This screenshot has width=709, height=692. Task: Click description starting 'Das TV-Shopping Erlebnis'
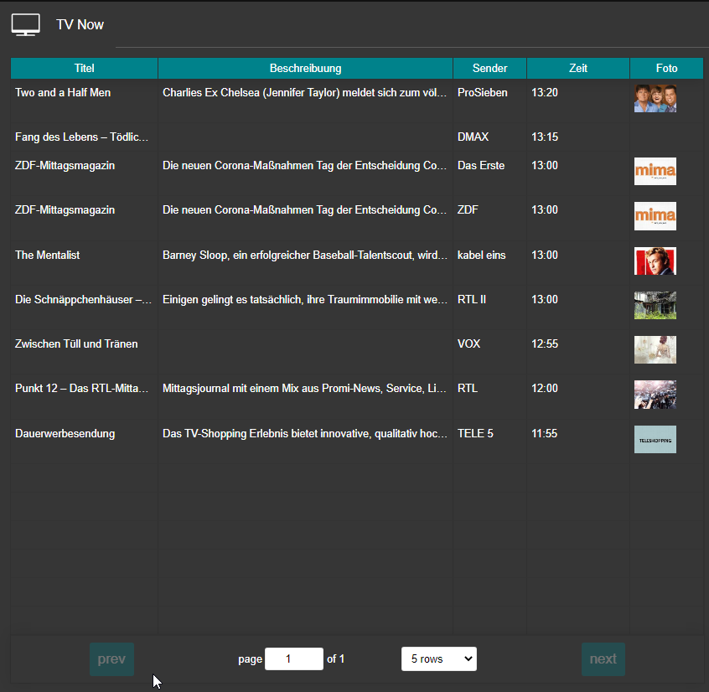point(305,433)
